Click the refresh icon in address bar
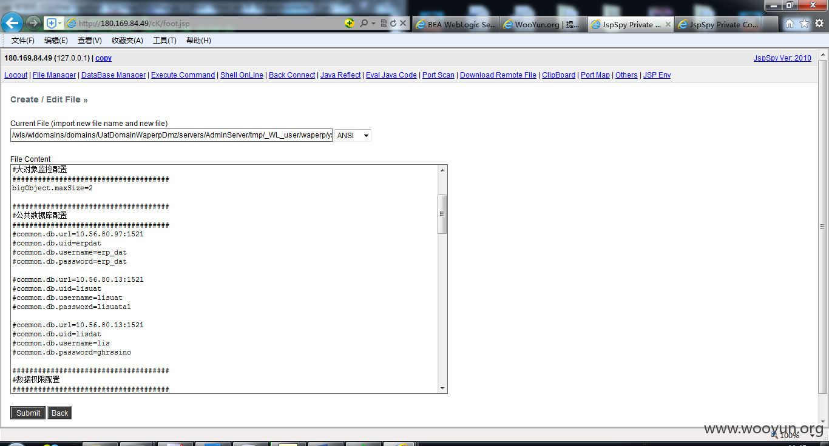Screen dimensions: 829x446 point(393,23)
